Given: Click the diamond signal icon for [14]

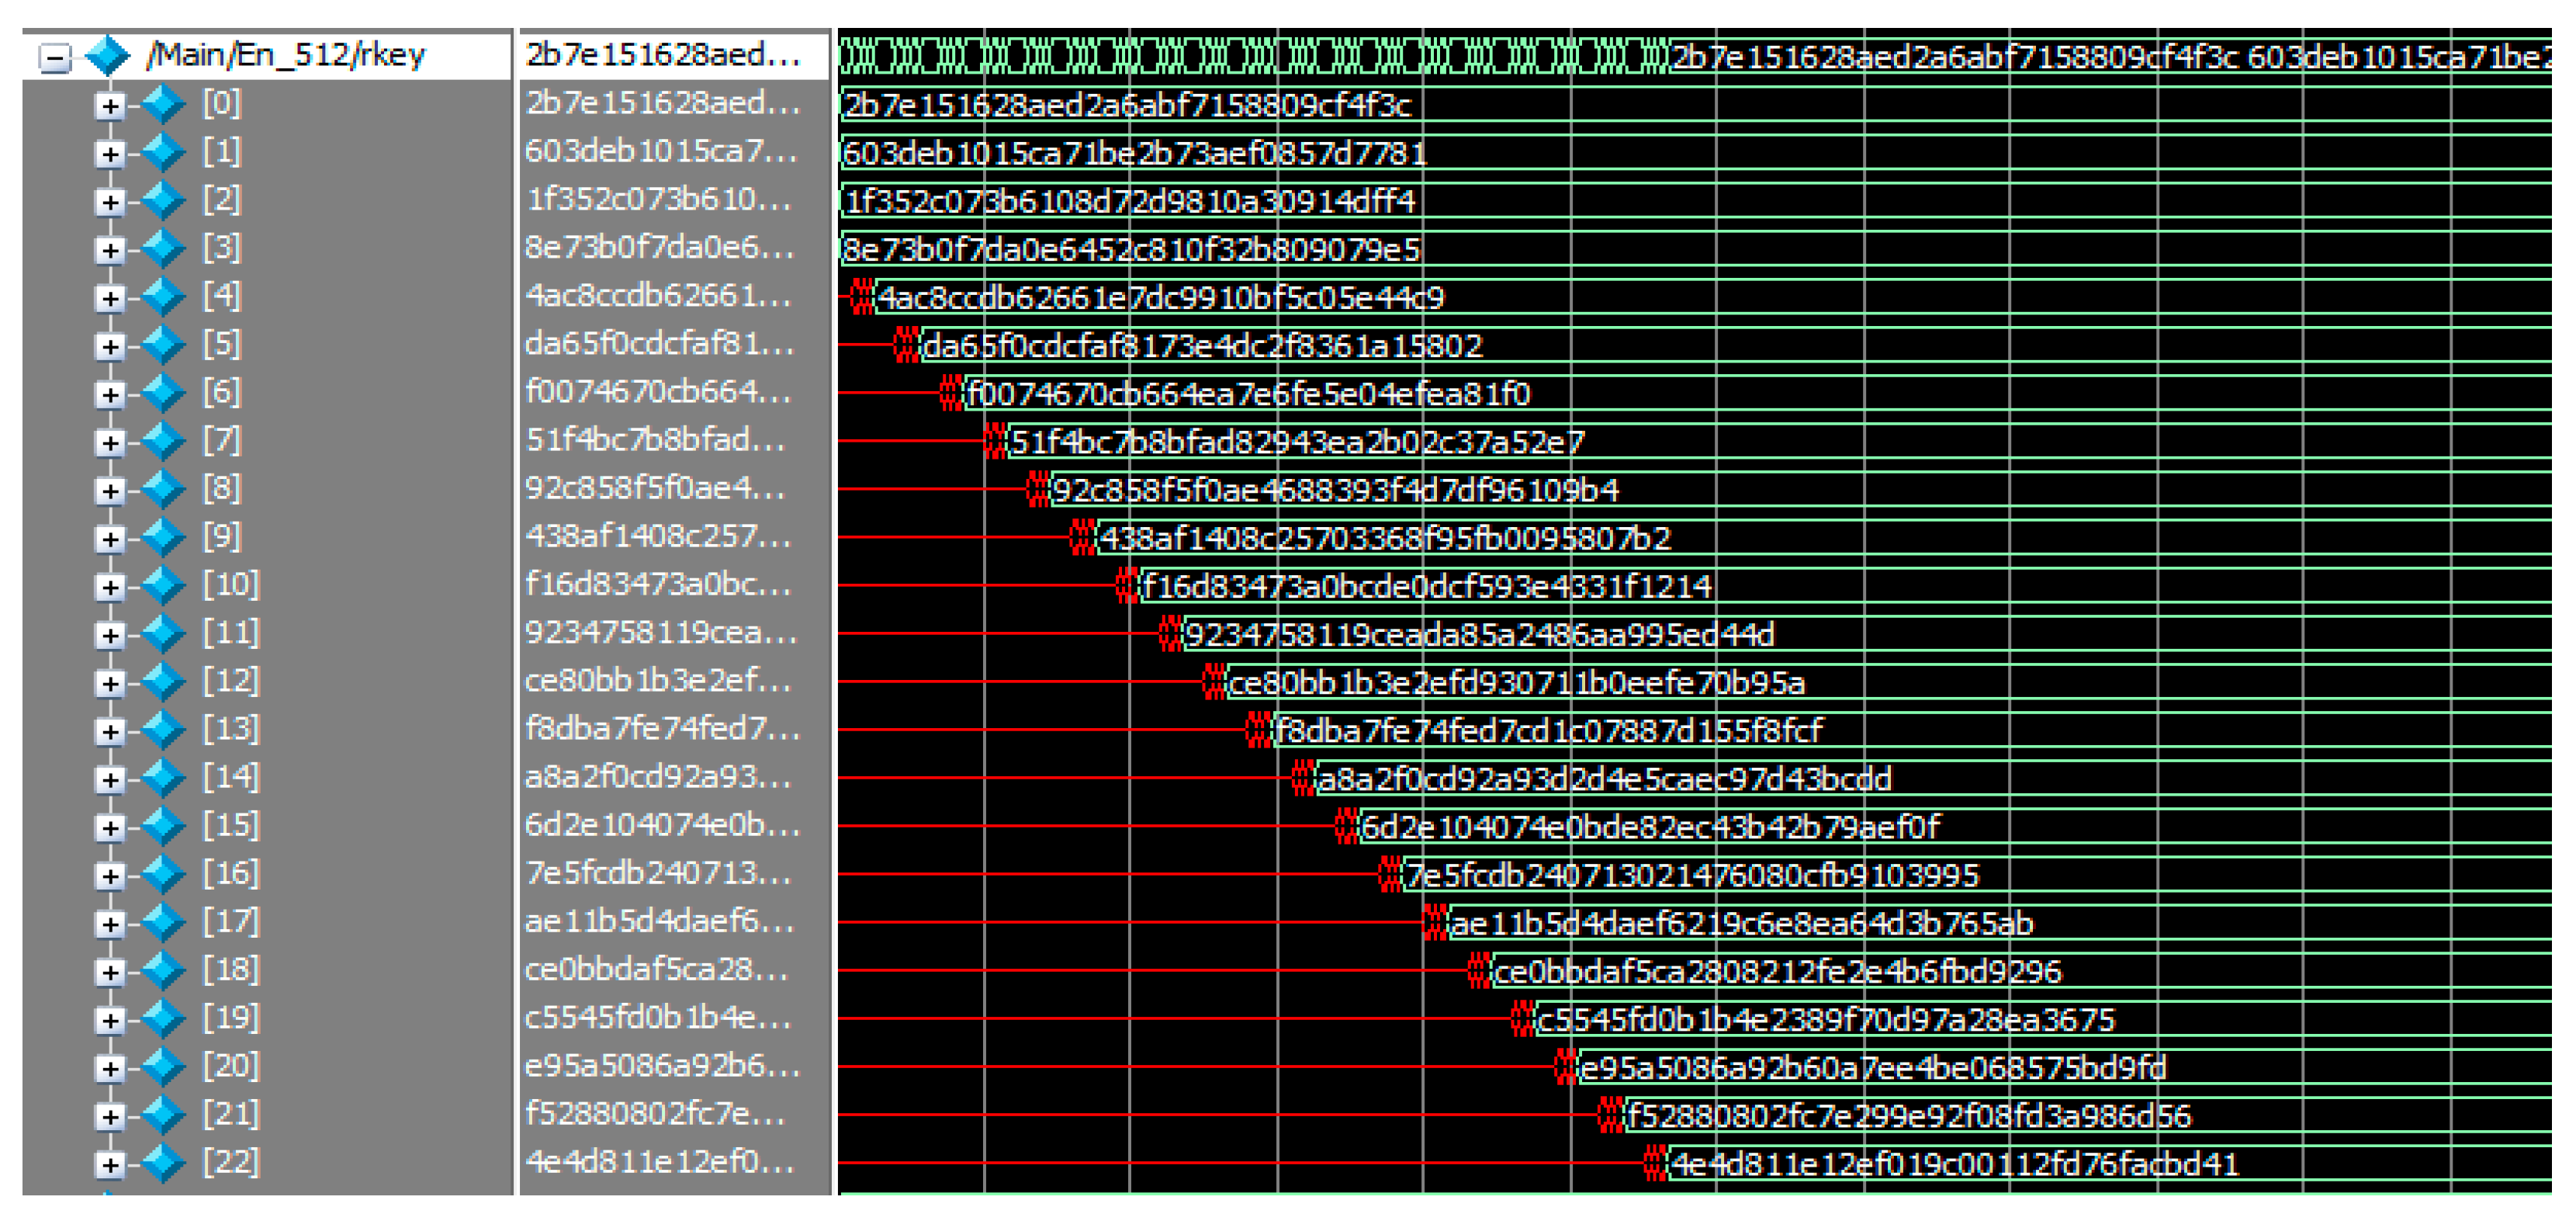Looking at the screenshot, I should (x=163, y=778).
